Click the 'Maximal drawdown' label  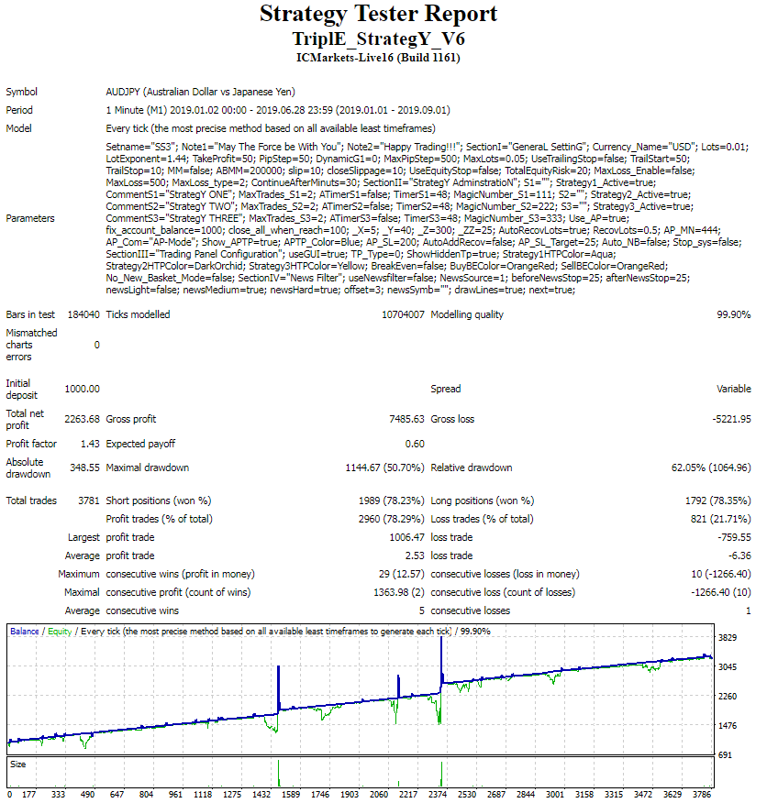point(147,467)
